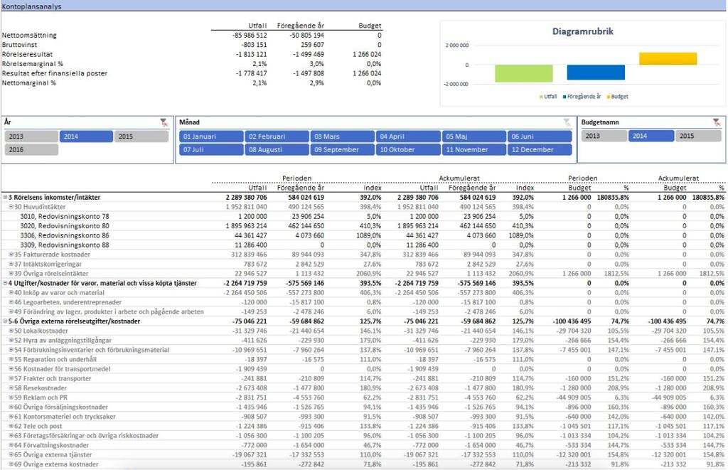The height and width of the screenshot is (470, 728).
Task: Click value -100 436 495 under Perioden Budget
Action: (572, 321)
